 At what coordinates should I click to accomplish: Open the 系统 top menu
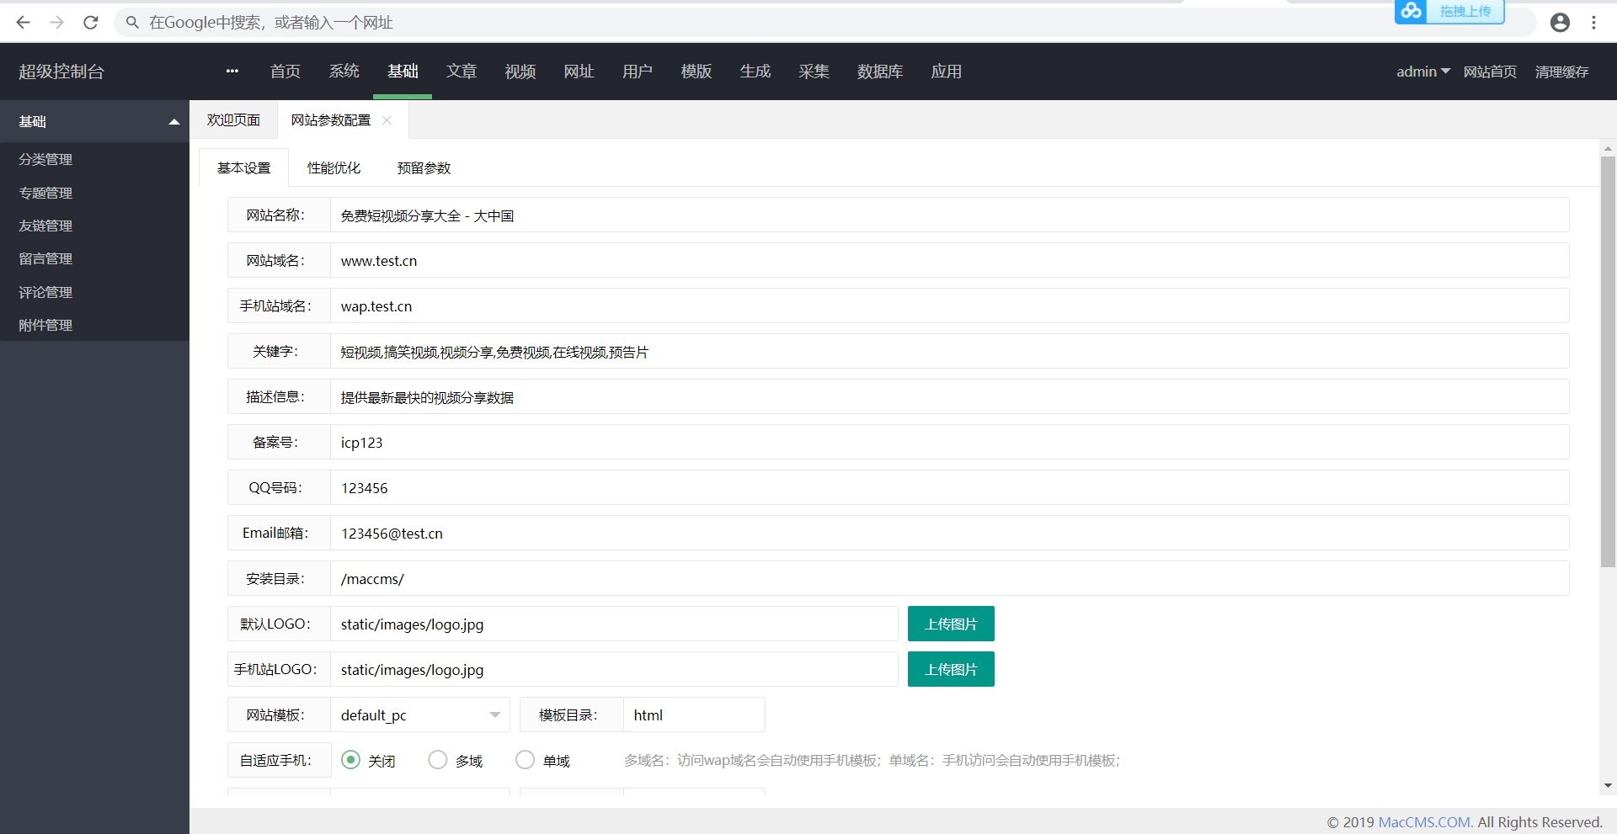click(x=344, y=72)
